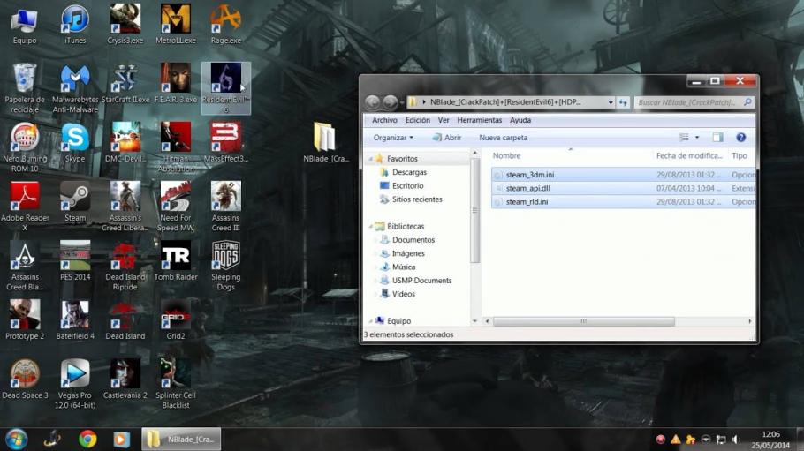Select Need For Speed MW shortcut
The height and width of the screenshot is (451, 804).
point(175,206)
